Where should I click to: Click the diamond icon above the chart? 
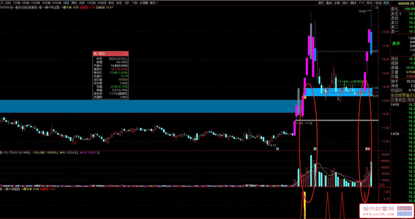372,7
